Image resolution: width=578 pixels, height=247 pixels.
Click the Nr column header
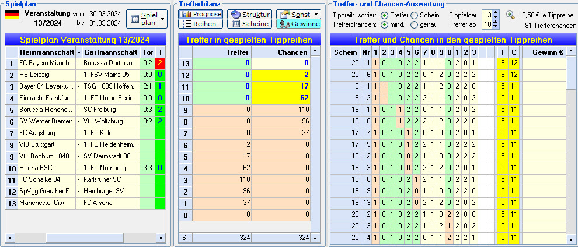pos(365,52)
